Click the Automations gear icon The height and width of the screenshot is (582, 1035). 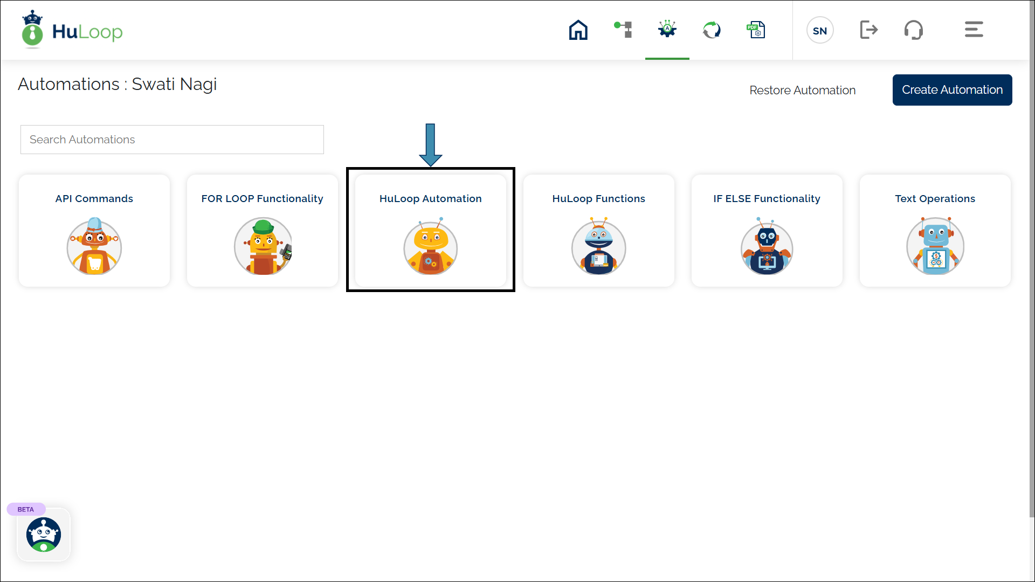coord(667,30)
